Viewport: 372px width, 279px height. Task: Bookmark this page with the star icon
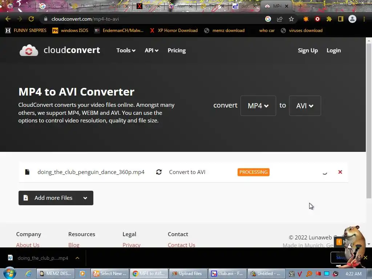click(x=291, y=19)
